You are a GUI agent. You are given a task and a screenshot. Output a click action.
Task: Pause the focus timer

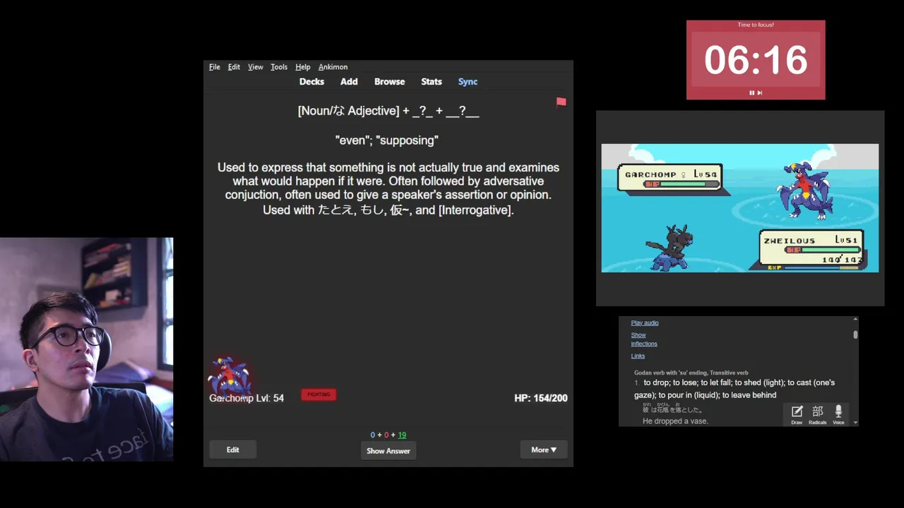pyautogui.click(x=751, y=92)
